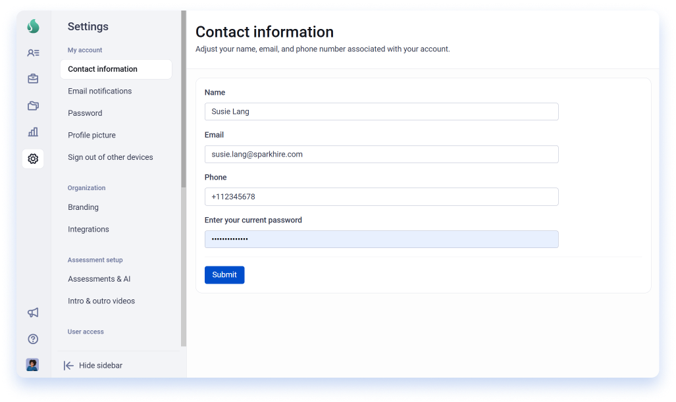Click the Organization section heading

[87, 188]
